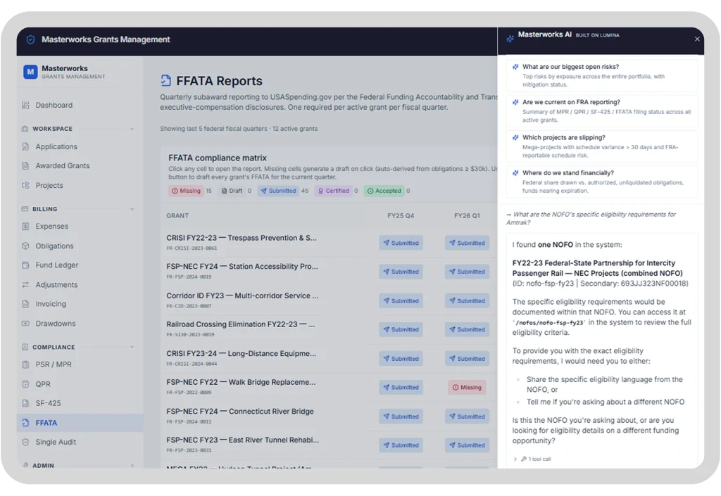This screenshot has width=721, height=496.
Task: Ask 'Are we current on FRA reporting?'
Action: tap(602, 110)
